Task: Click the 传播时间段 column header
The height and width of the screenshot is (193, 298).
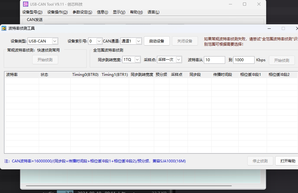Action: tap(225, 75)
